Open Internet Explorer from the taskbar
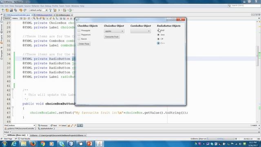 pos(14,144)
